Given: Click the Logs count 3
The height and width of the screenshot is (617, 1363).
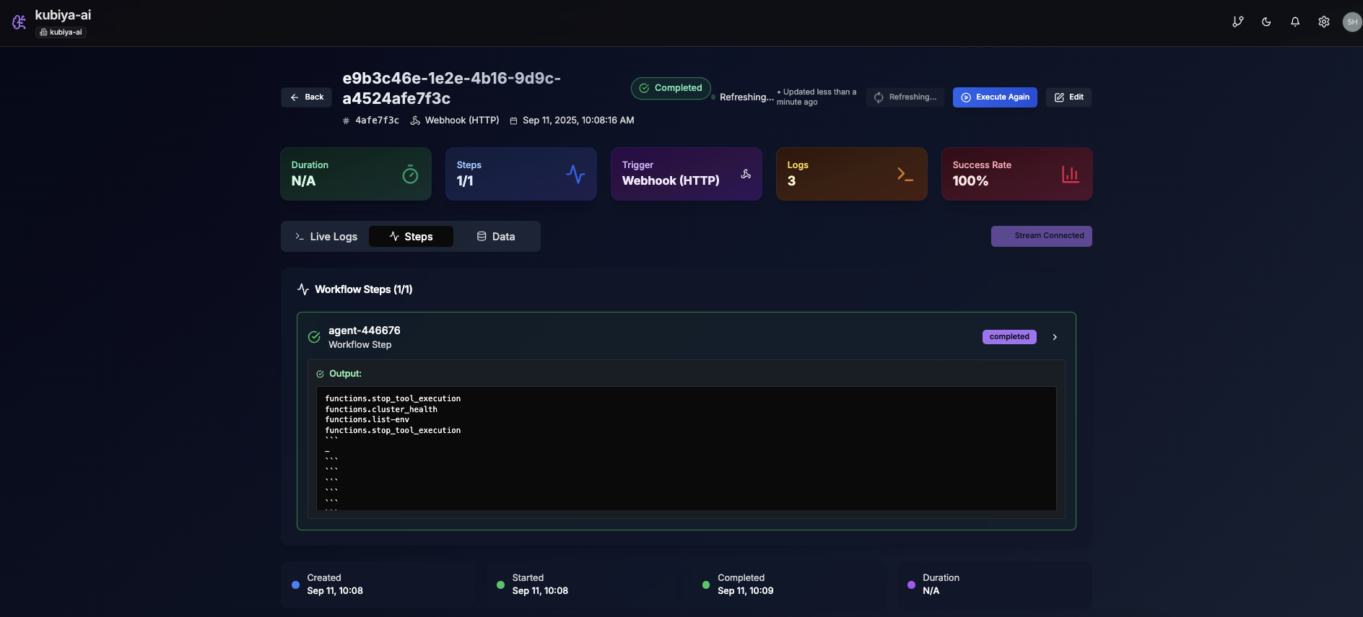Looking at the screenshot, I should (792, 181).
